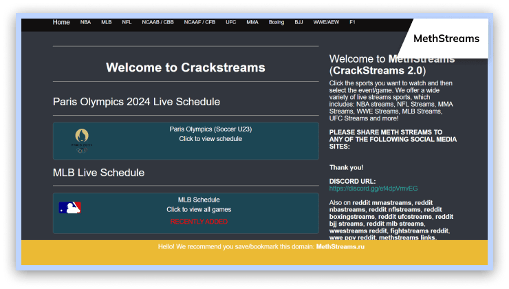Open the UFC nav link
509x289 pixels.
(x=231, y=22)
